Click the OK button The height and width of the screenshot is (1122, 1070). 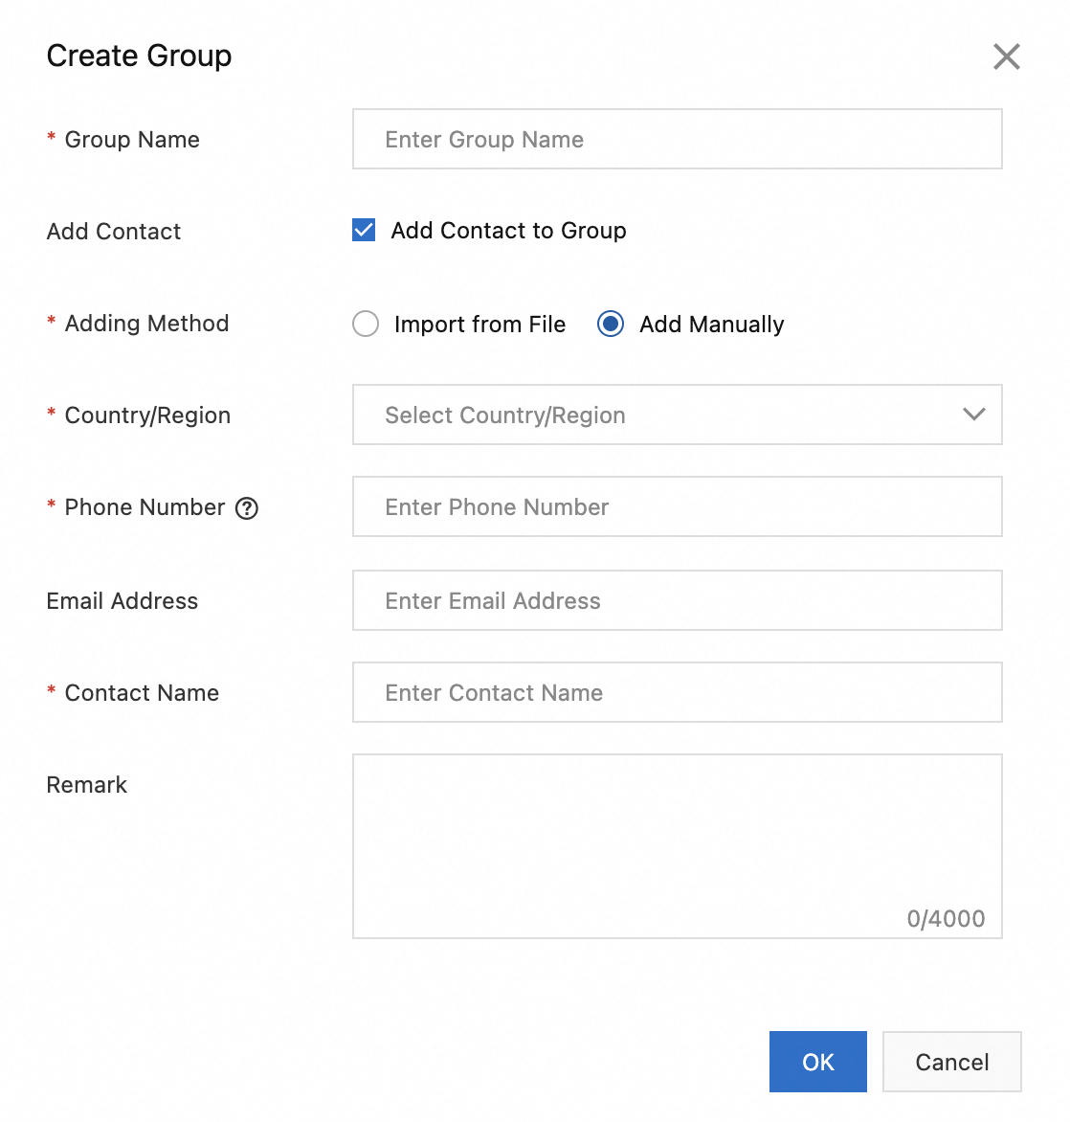[817, 1062]
